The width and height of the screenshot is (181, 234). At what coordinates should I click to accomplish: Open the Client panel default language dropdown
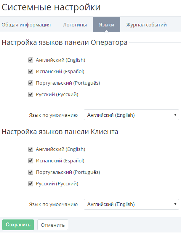click(x=131, y=204)
